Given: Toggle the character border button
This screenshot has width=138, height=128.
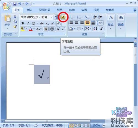Looking at the screenshot, I should pos(63,17).
